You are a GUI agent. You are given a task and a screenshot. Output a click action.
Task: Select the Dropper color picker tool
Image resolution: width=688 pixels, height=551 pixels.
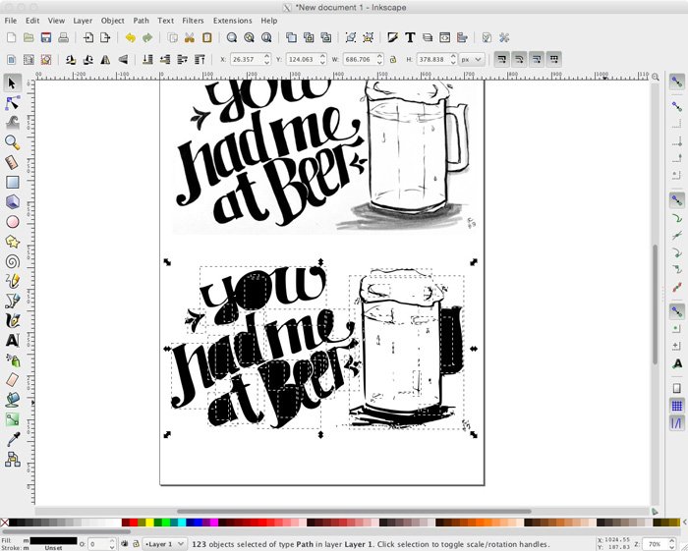pyautogui.click(x=12, y=439)
